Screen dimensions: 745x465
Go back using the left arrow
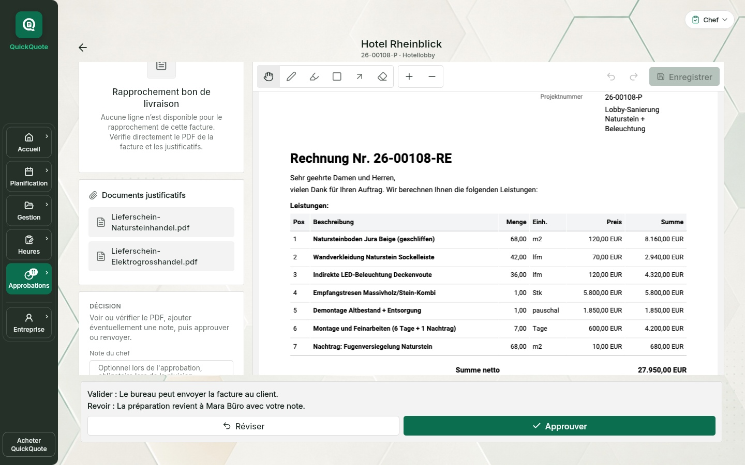[x=83, y=48]
